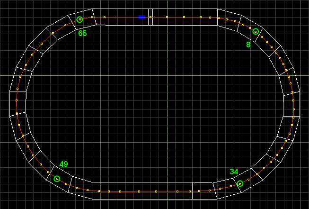Click the yellow node just right of marker 49
This screenshot has height=209, width=309.
pyautogui.click(x=66, y=184)
